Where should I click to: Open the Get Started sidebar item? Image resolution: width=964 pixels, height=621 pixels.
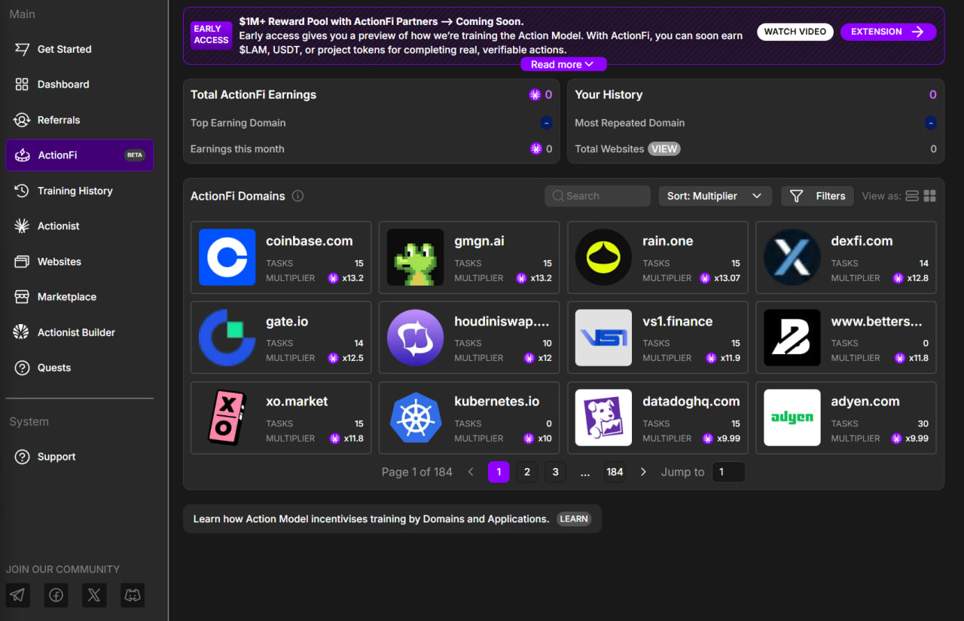(79, 49)
